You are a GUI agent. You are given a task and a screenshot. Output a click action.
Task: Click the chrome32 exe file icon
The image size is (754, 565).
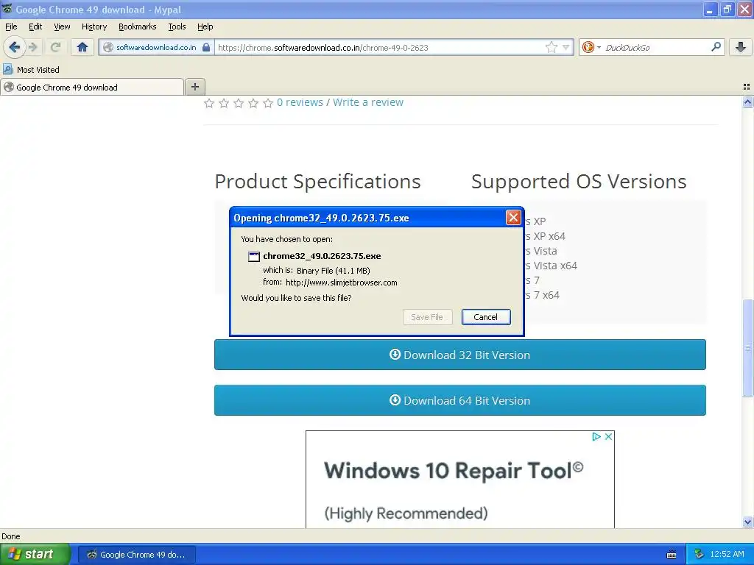click(253, 257)
